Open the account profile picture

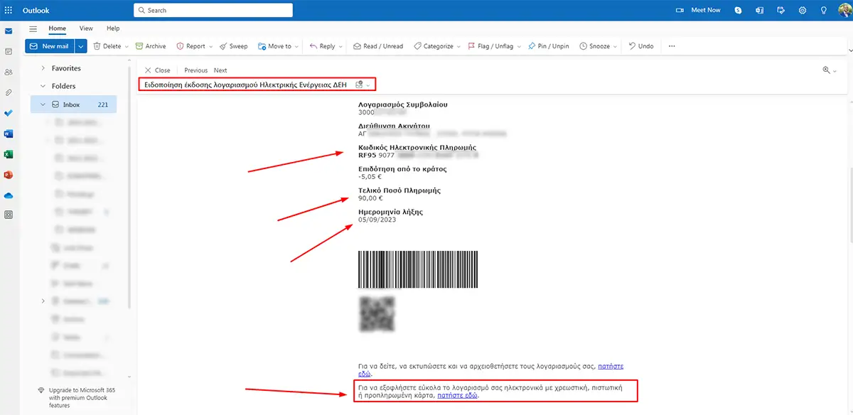click(844, 10)
